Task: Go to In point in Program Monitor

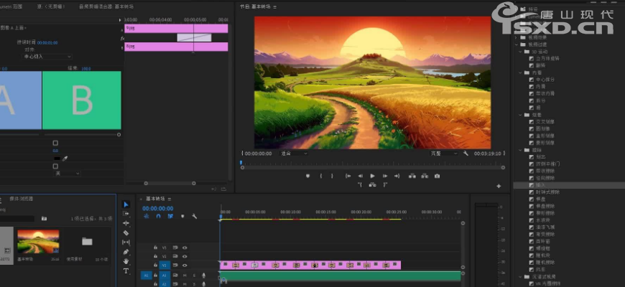Action: (348, 176)
